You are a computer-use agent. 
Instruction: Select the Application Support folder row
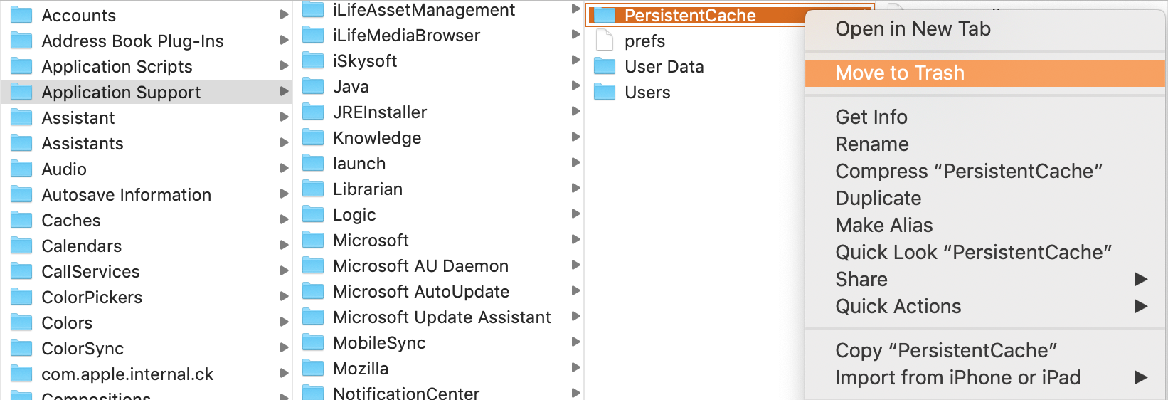pos(147,92)
